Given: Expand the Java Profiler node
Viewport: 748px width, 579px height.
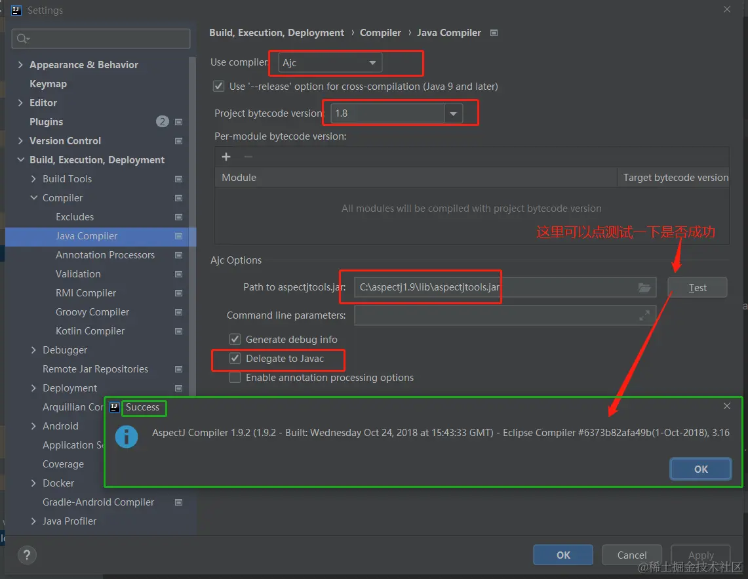Looking at the screenshot, I should (33, 521).
